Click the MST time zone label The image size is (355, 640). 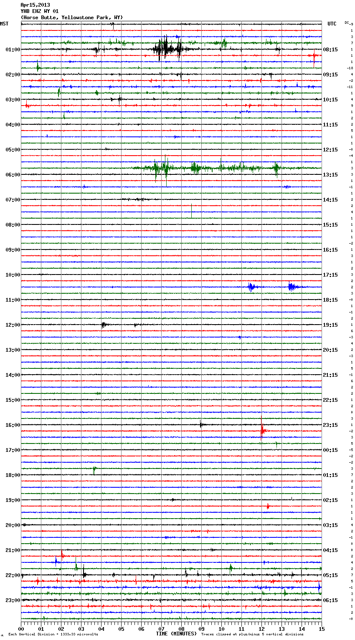4,24
